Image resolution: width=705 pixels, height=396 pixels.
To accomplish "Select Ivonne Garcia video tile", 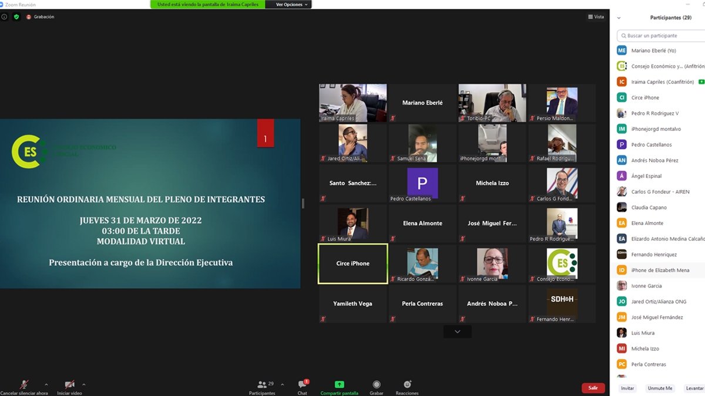I will click(492, 263).
